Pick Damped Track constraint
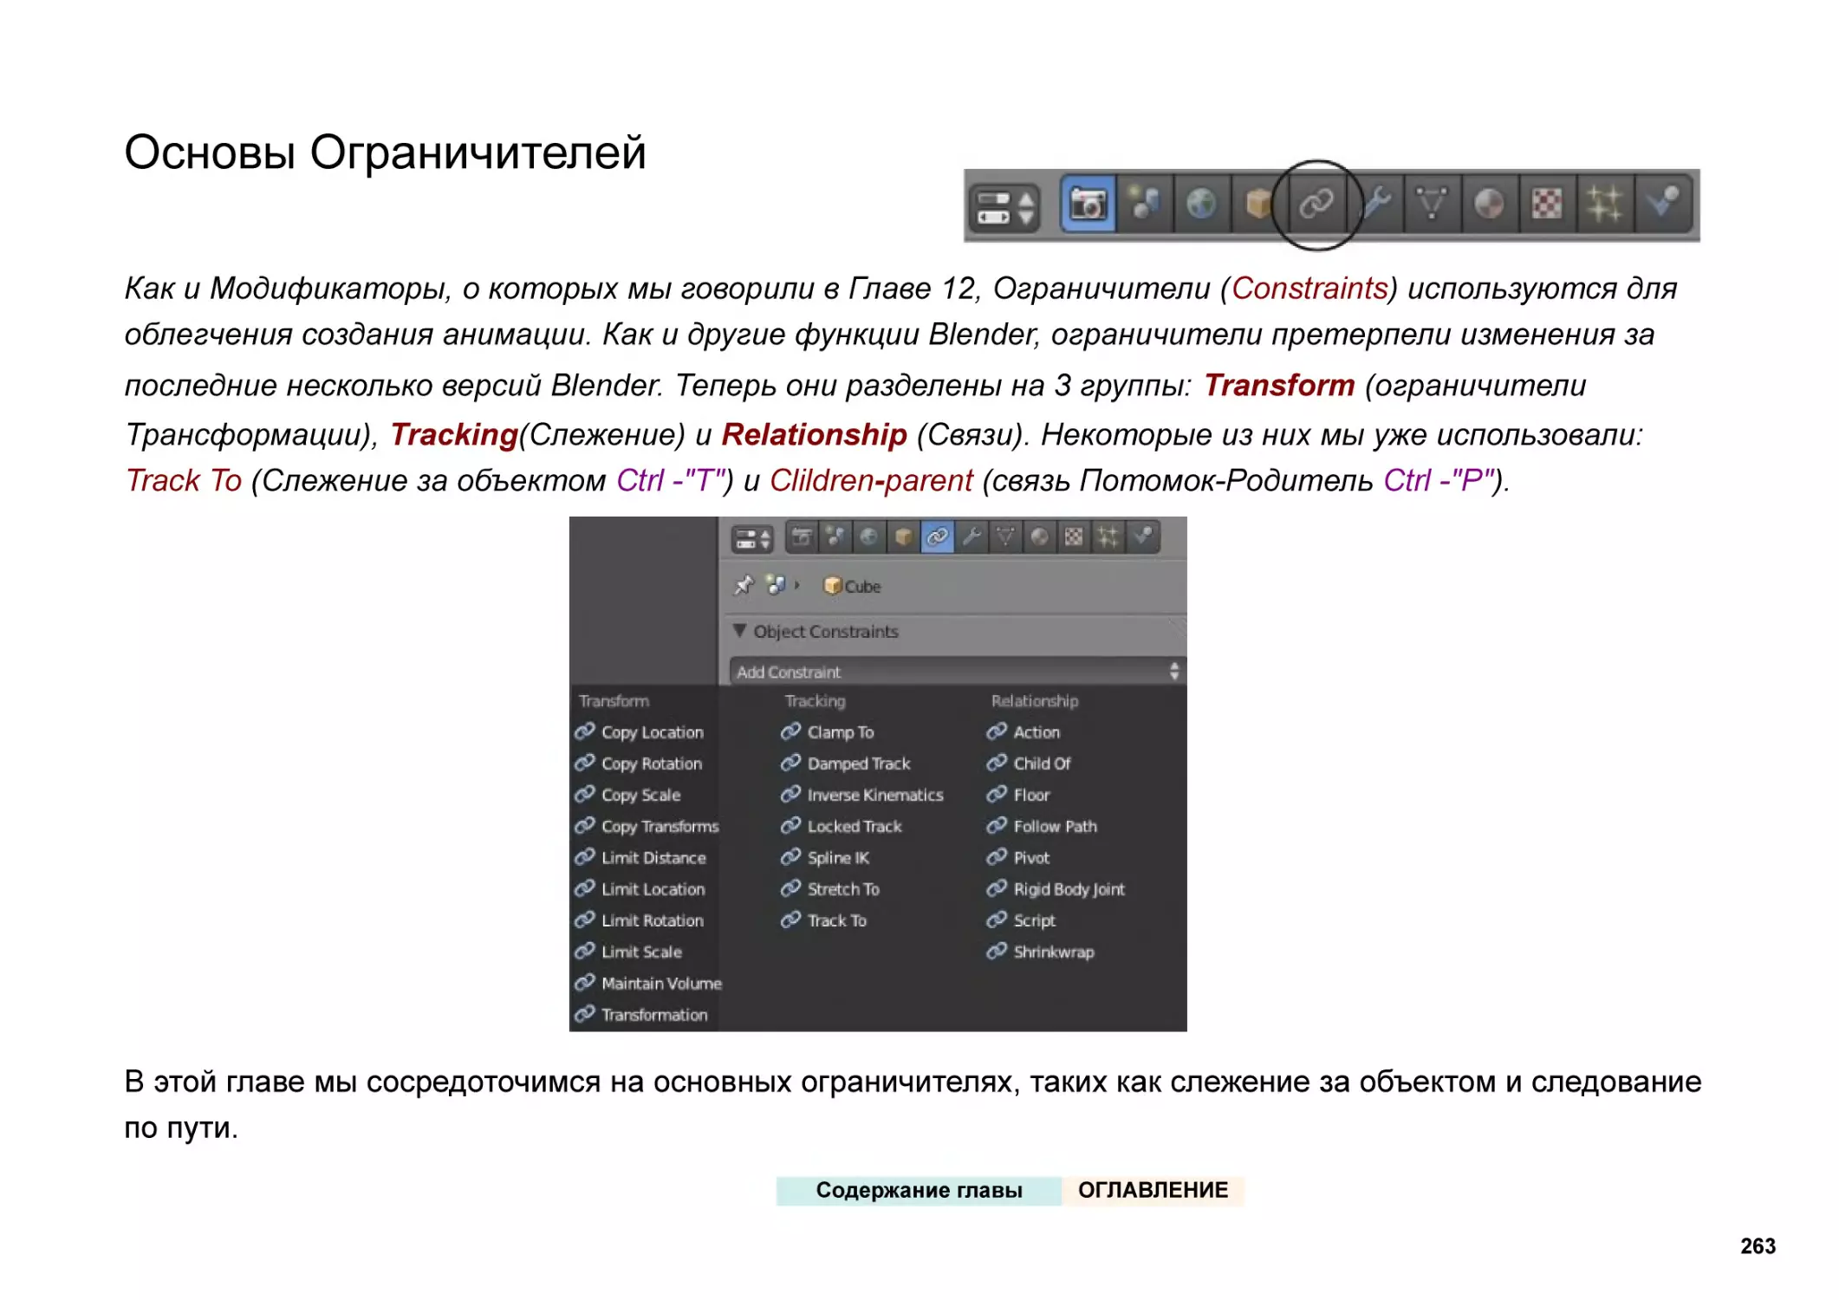This screenshot has height=1300, width=1839. 846,764
